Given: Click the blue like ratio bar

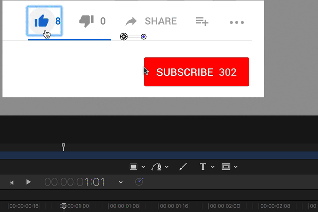Looking at the screenshot, I should tap(69, 40).
